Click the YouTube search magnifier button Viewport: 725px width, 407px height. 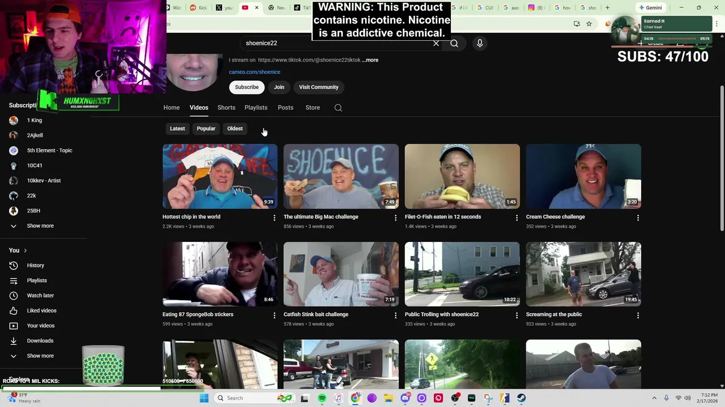pyautogui.click(x=454, y=43)
